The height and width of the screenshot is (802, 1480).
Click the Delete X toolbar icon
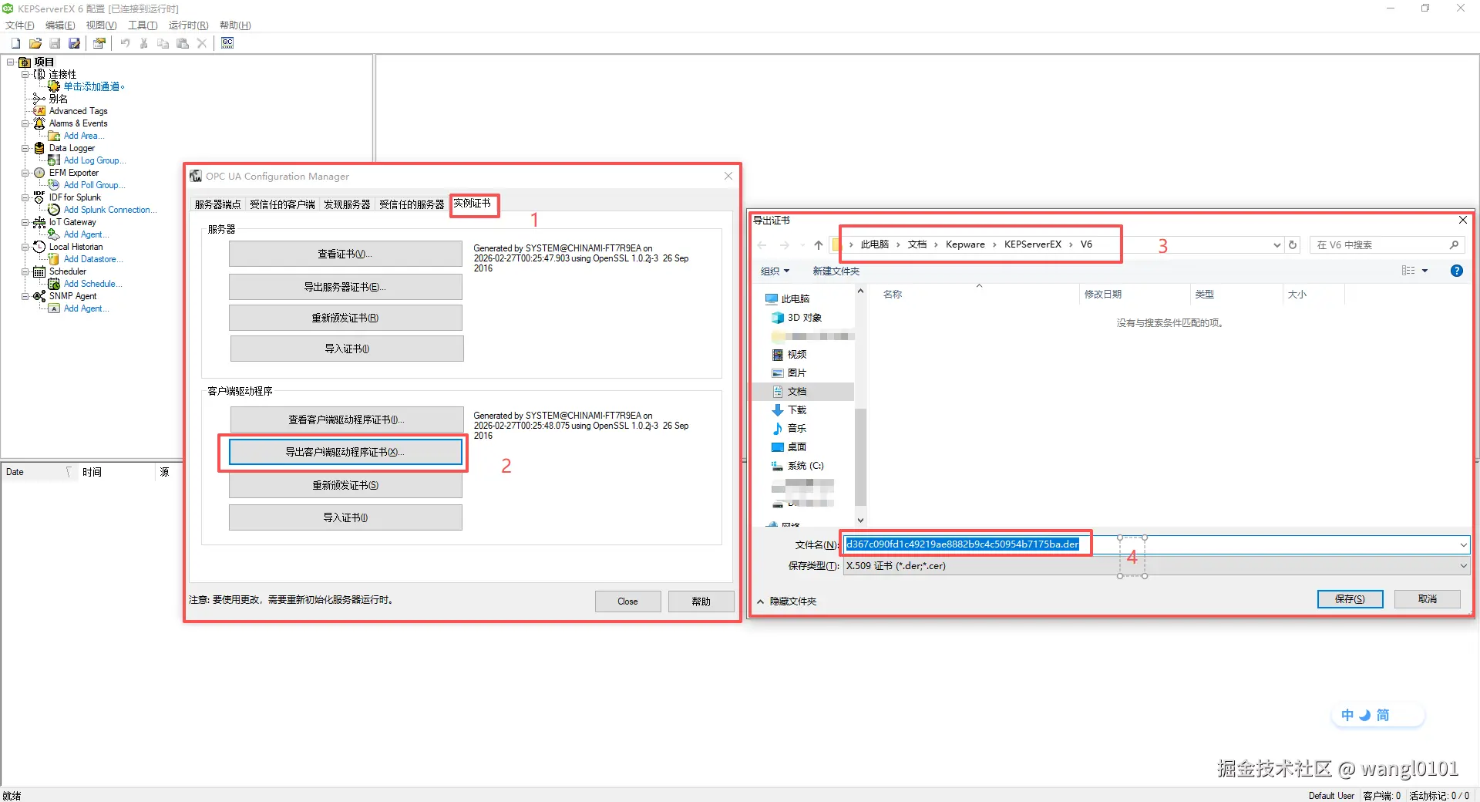pos(202,43)
